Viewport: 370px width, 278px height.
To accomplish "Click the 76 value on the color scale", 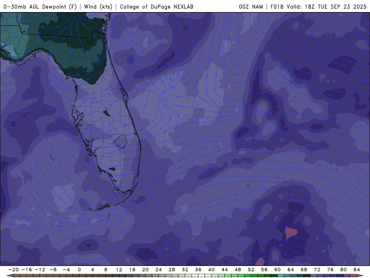I will (330, 270).
